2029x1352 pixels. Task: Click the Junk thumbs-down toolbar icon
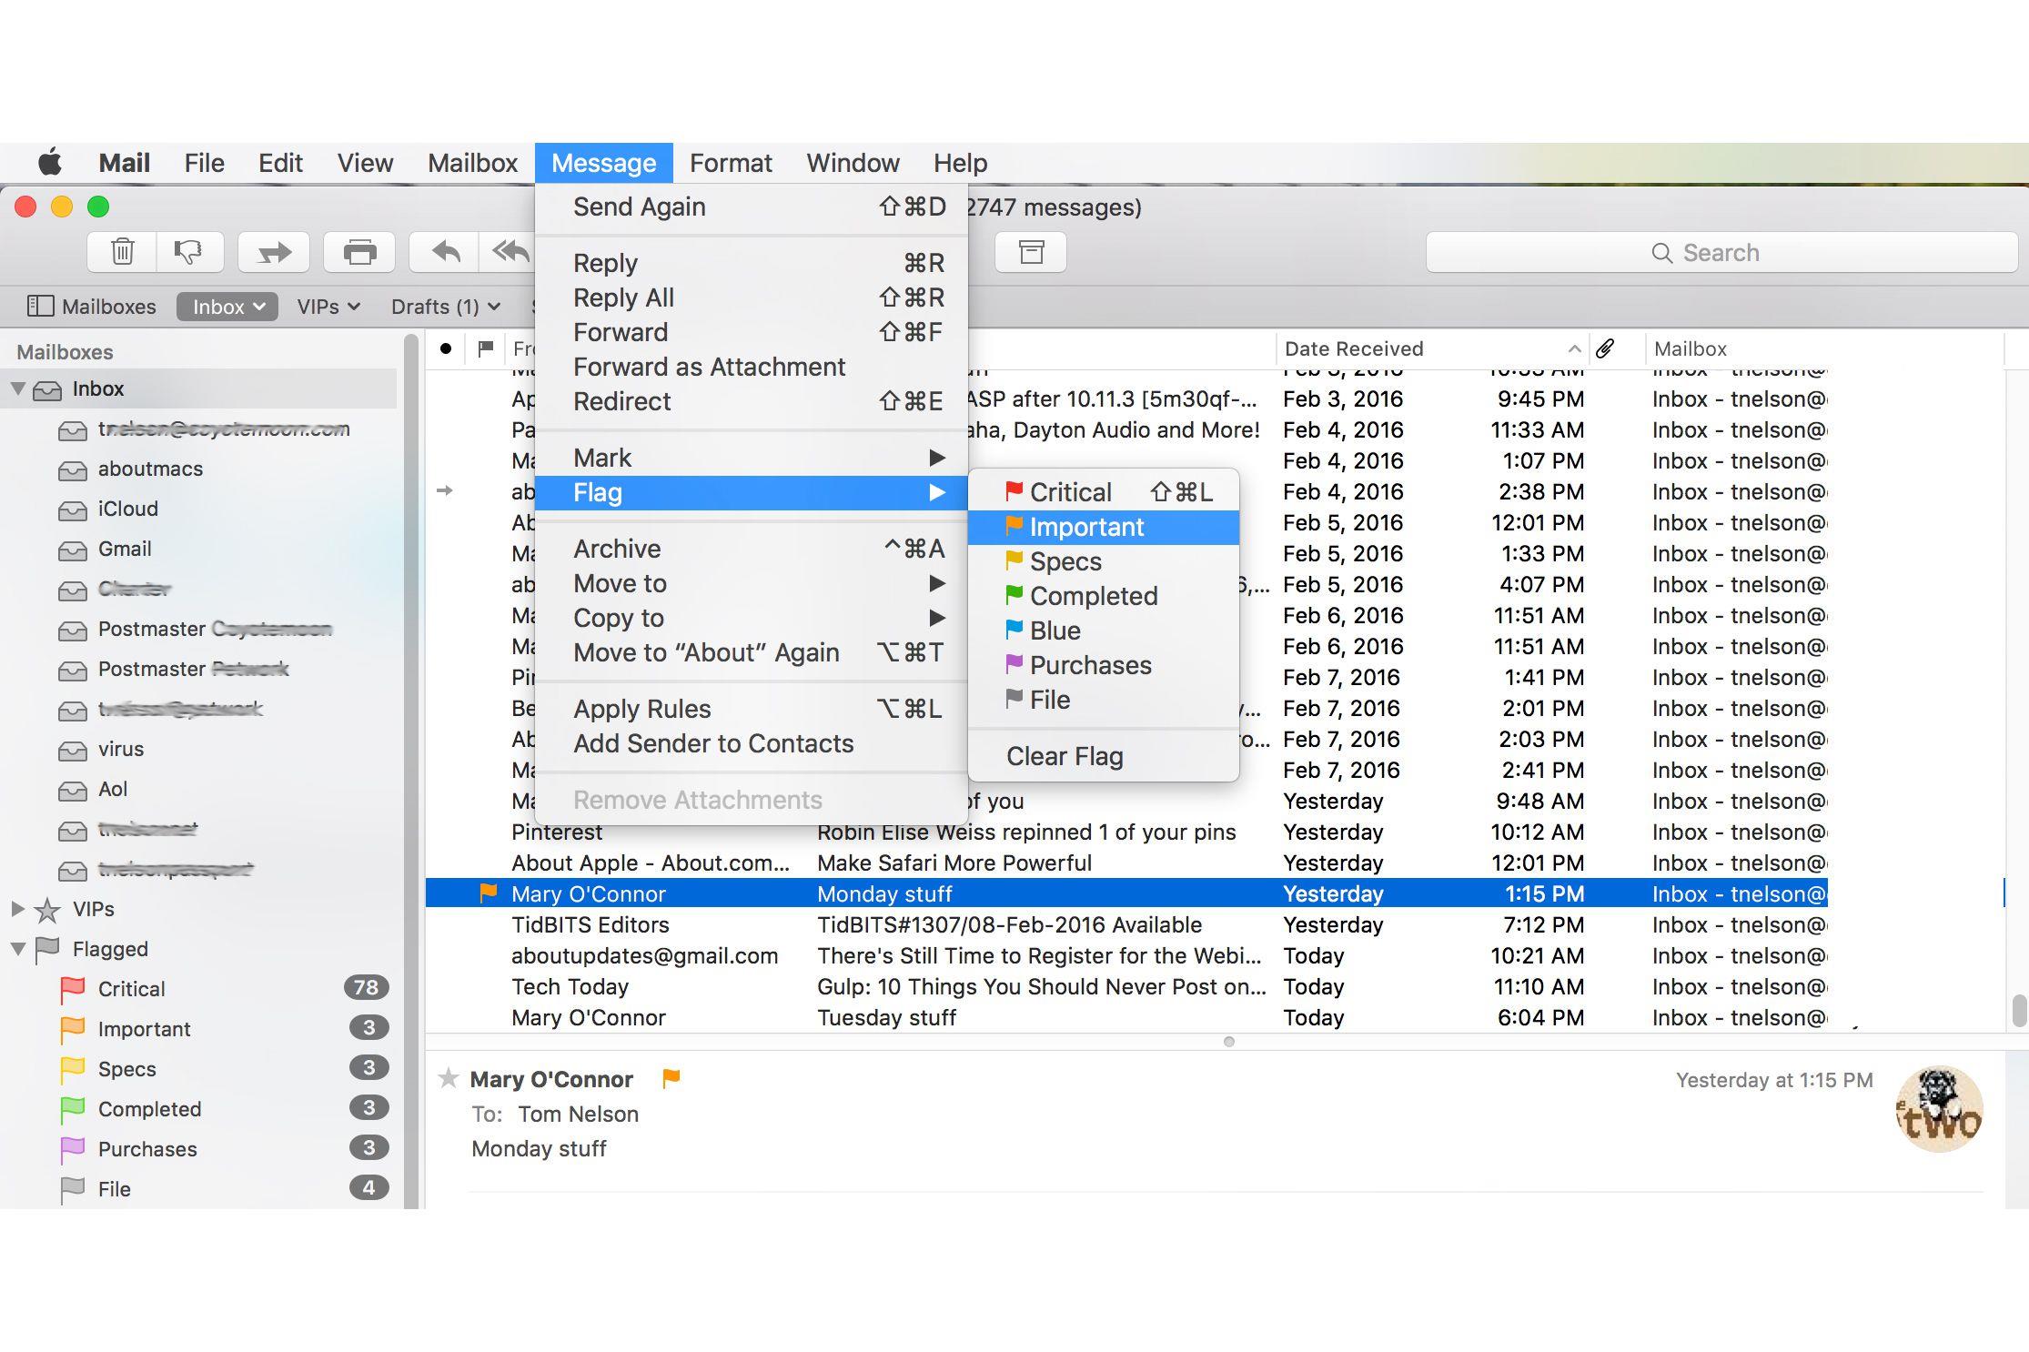189,252
